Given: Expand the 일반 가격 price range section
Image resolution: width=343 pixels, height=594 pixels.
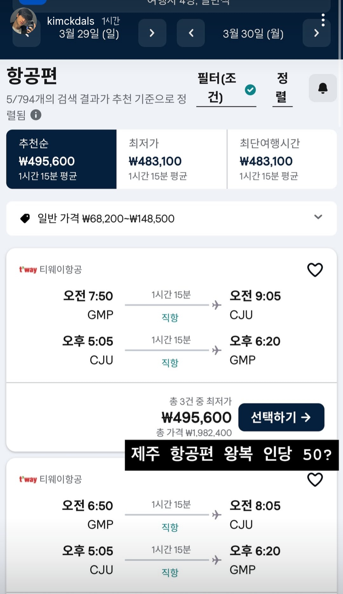Looking at the screenshot, I should [318, 217].
